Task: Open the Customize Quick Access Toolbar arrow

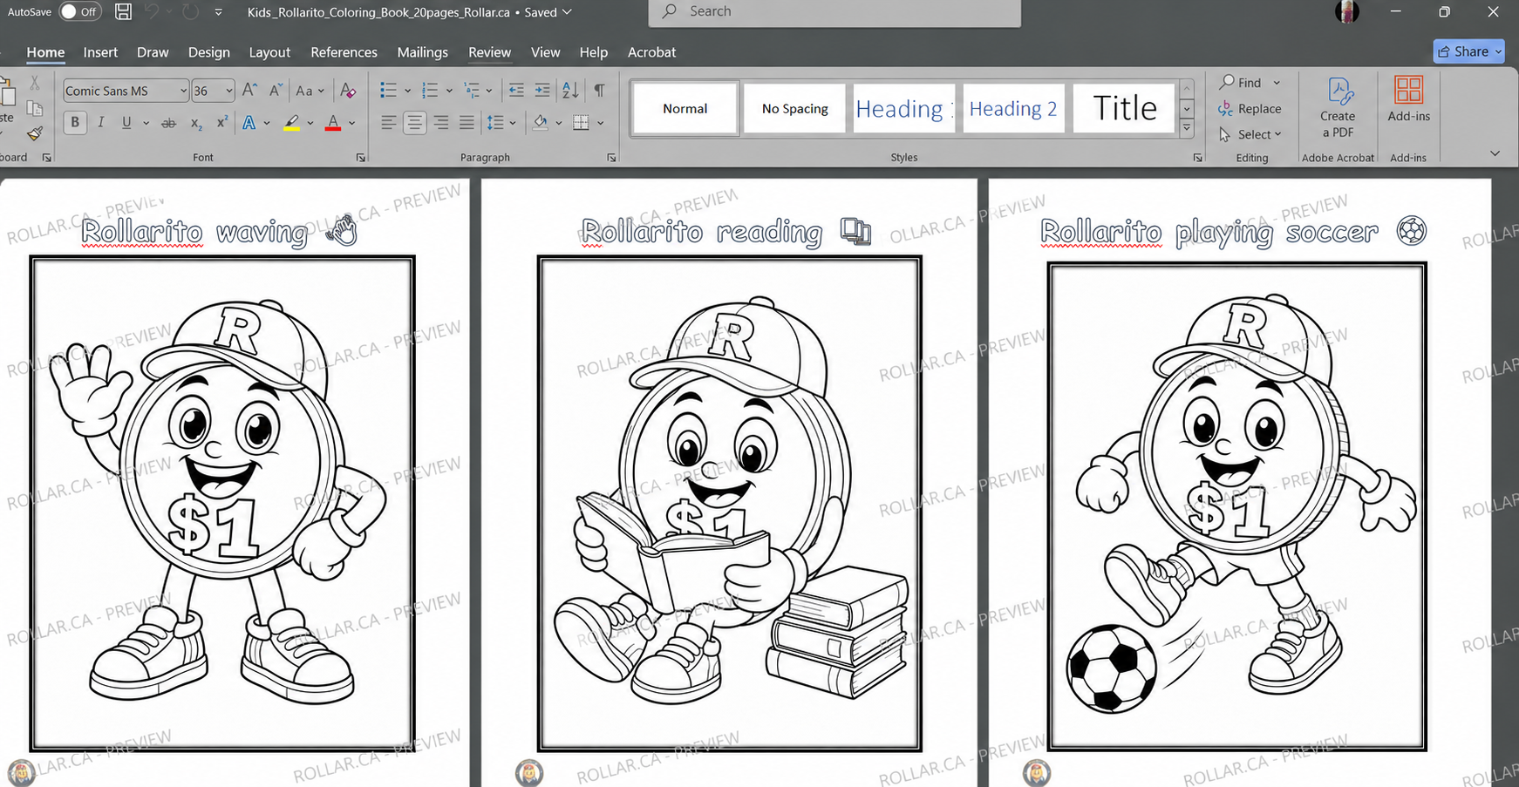Action: (218, 12)
